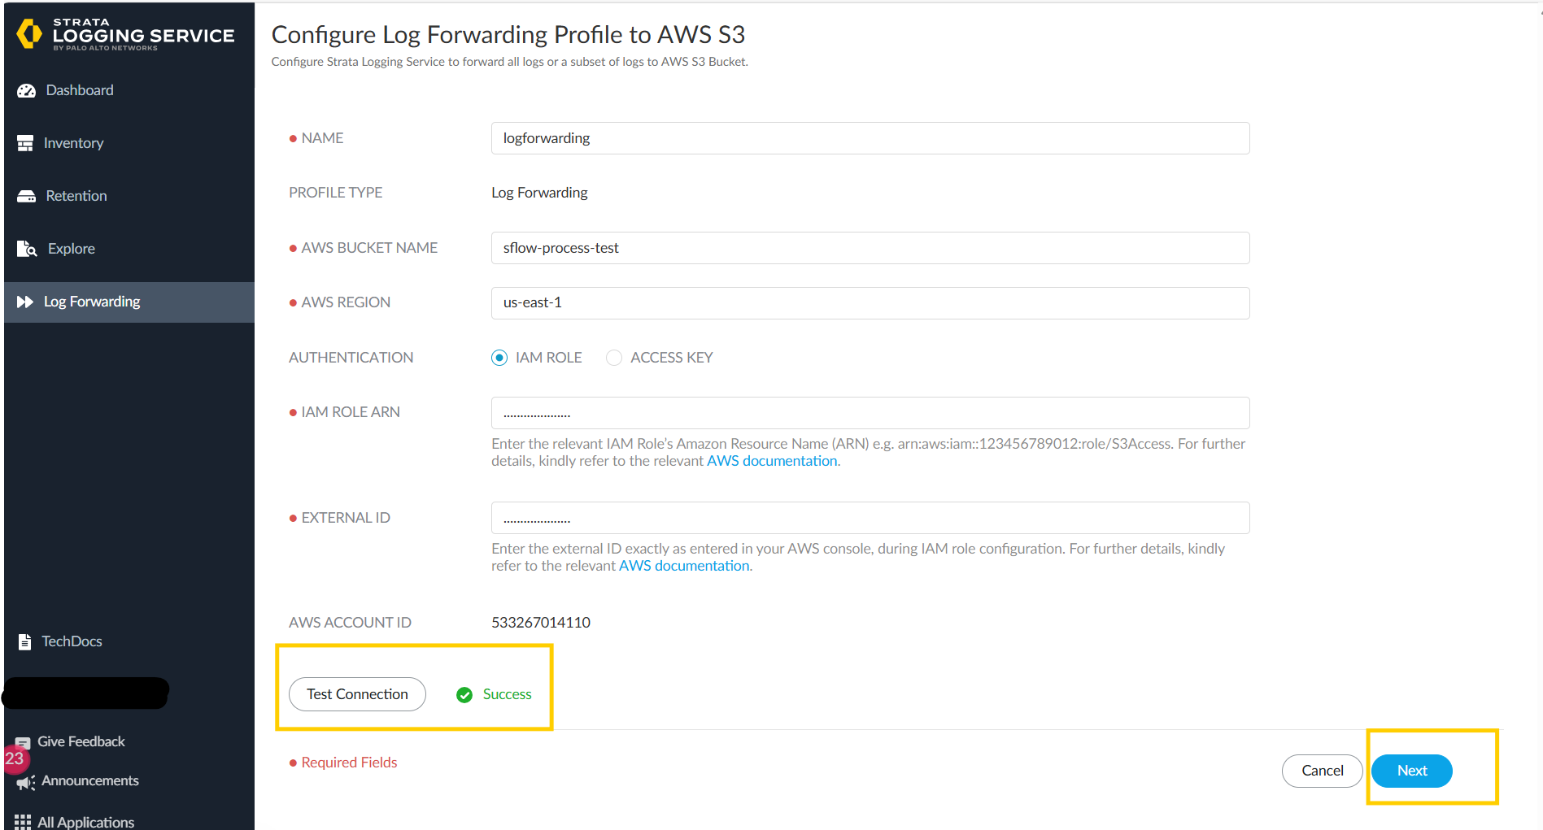The height and width of the screenshot is (830, 1543).
Task: Switch authentication to ACCESS KEY
Action: [614, 358]
